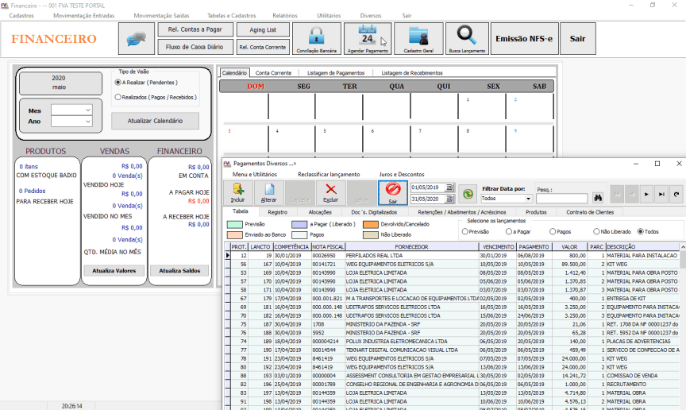Select the Pagos radio filter
Viewport: 686px width, 410px height.
coord(552,231)
